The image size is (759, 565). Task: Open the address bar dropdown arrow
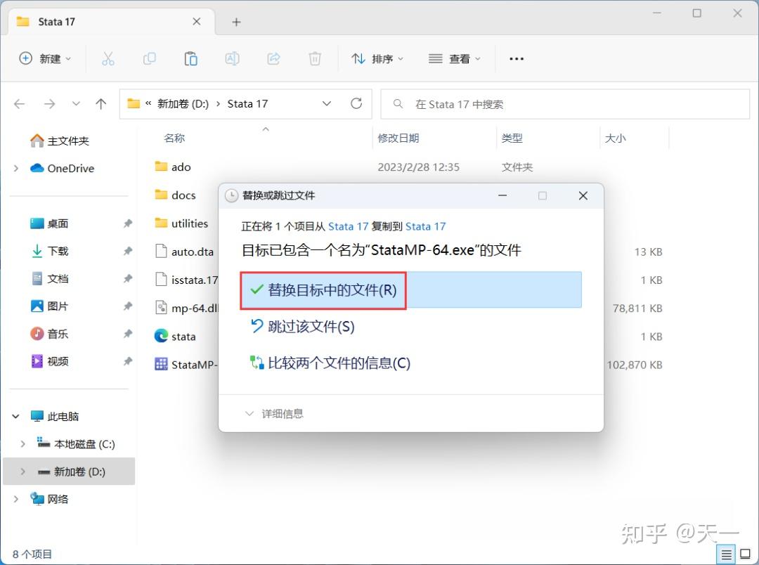click(x=327, y=103)
